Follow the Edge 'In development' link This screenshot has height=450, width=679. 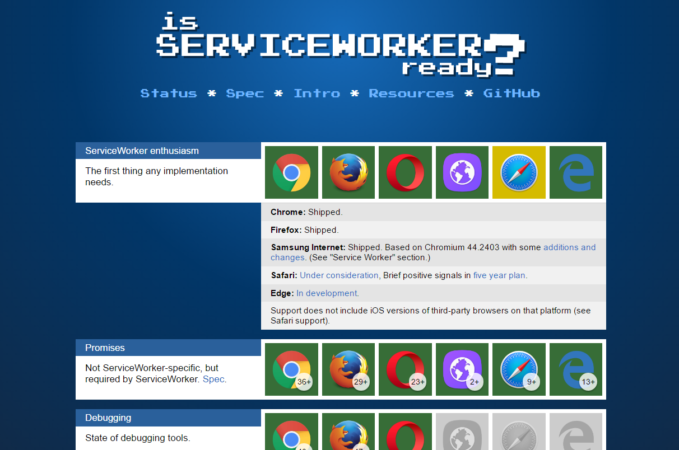click(327, 293)
